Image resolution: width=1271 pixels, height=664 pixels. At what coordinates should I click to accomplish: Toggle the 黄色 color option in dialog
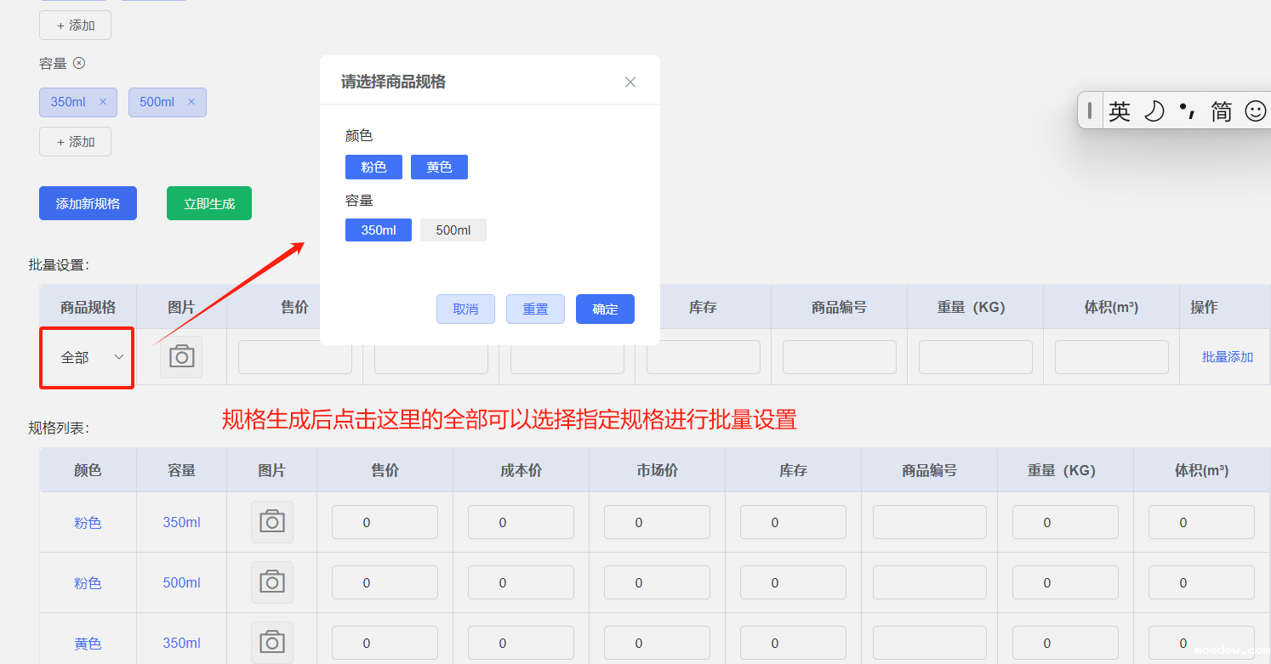pyautogui.click(x=439, y=167)
